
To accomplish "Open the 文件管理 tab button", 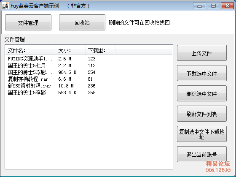I will (28, 22).
